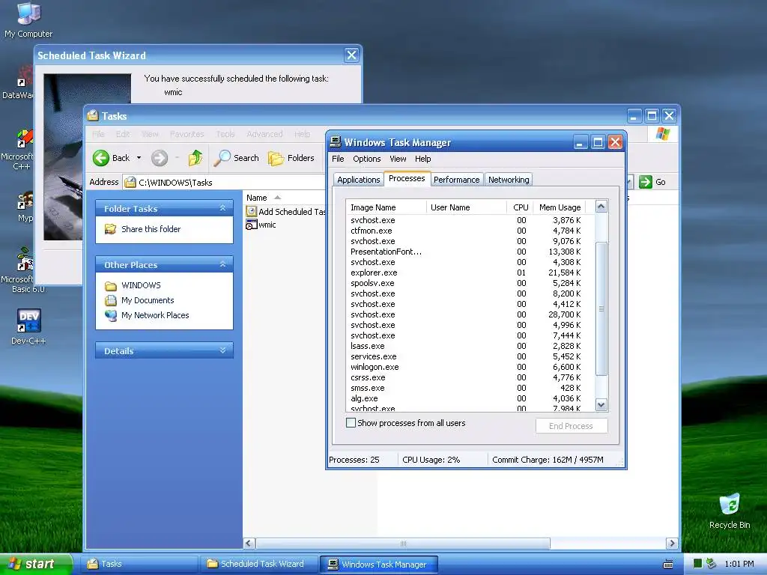Click Windows Task Manager taskbar button
The height and width of the screenshot is (575, 767).
coord(379,564)
